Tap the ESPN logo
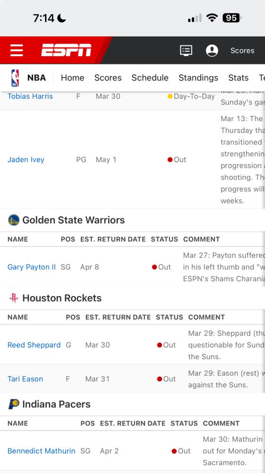 [x=66, y=50]
